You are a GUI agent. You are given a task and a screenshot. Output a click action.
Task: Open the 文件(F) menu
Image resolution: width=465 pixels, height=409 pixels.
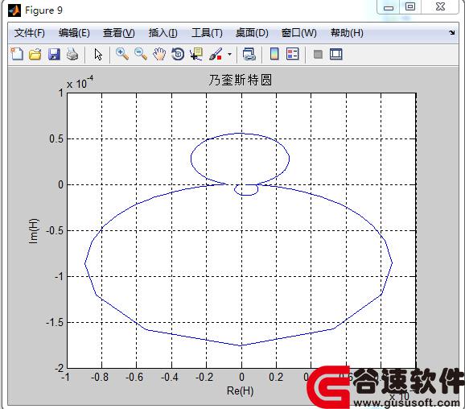click(29, 33)
